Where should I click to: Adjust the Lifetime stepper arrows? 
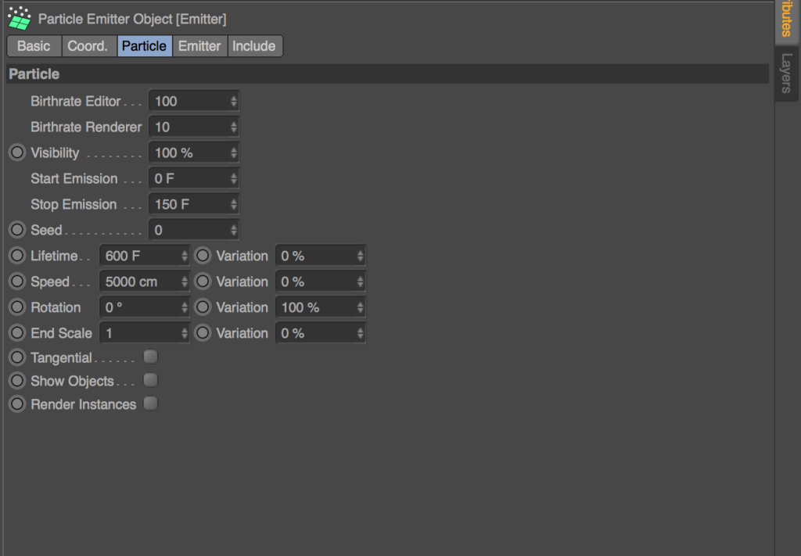pyautogui.click(x=185, y=256)
